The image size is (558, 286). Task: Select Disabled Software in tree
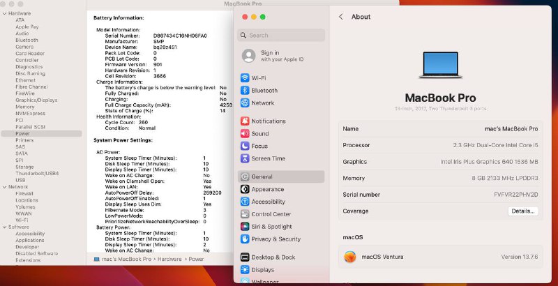[x=37, y=254]
